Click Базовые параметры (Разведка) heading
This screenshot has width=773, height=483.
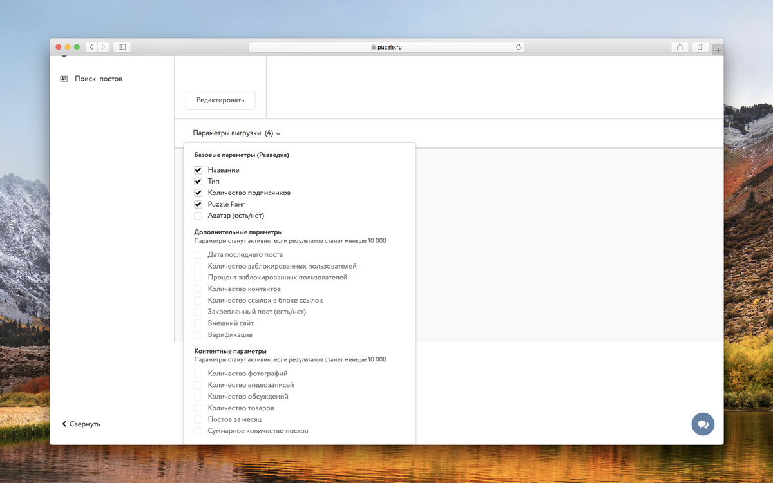click(x=242, y=155)
